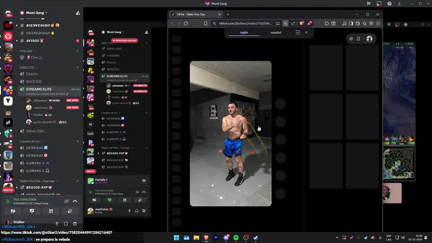Expand Momi Gang dropdown in streamed Discord
Viewport: 432px width, 243px height.
tap(115, 32)
